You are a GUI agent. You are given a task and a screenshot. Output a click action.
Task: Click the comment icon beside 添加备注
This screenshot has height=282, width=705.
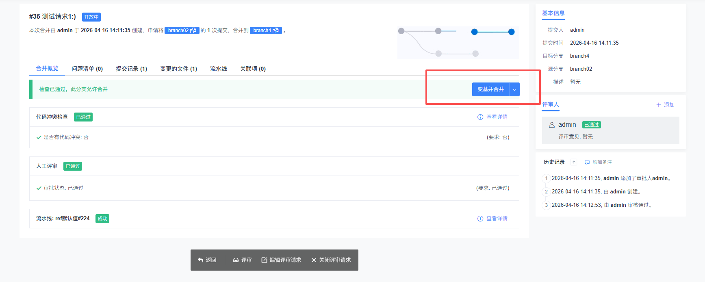[x=587, y=163]
